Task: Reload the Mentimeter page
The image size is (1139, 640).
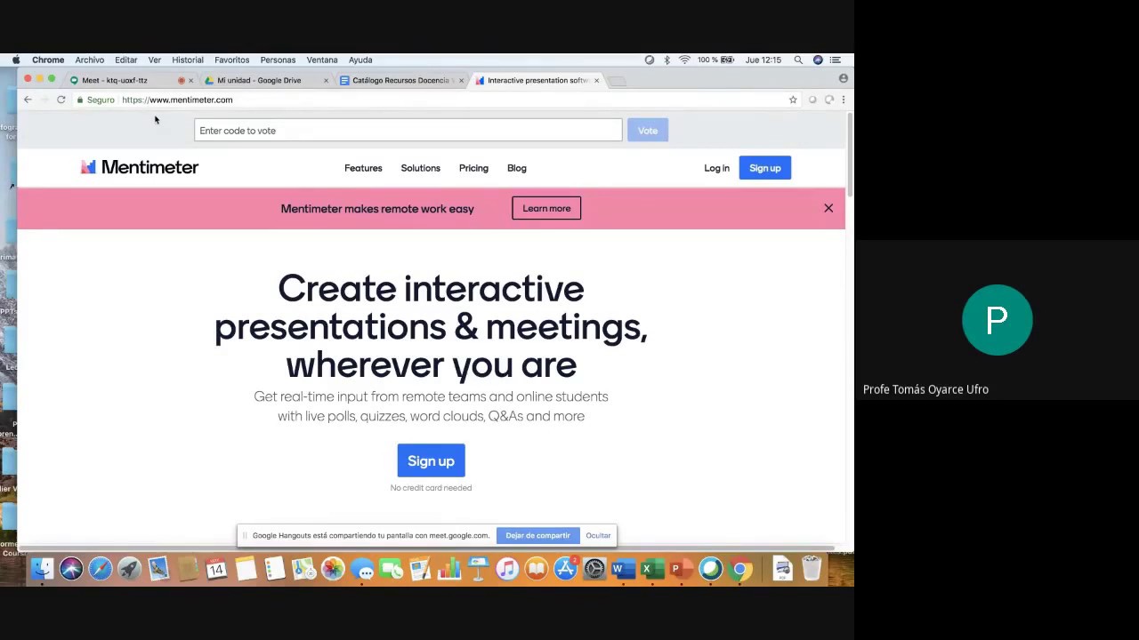Action: click(61, 100)
